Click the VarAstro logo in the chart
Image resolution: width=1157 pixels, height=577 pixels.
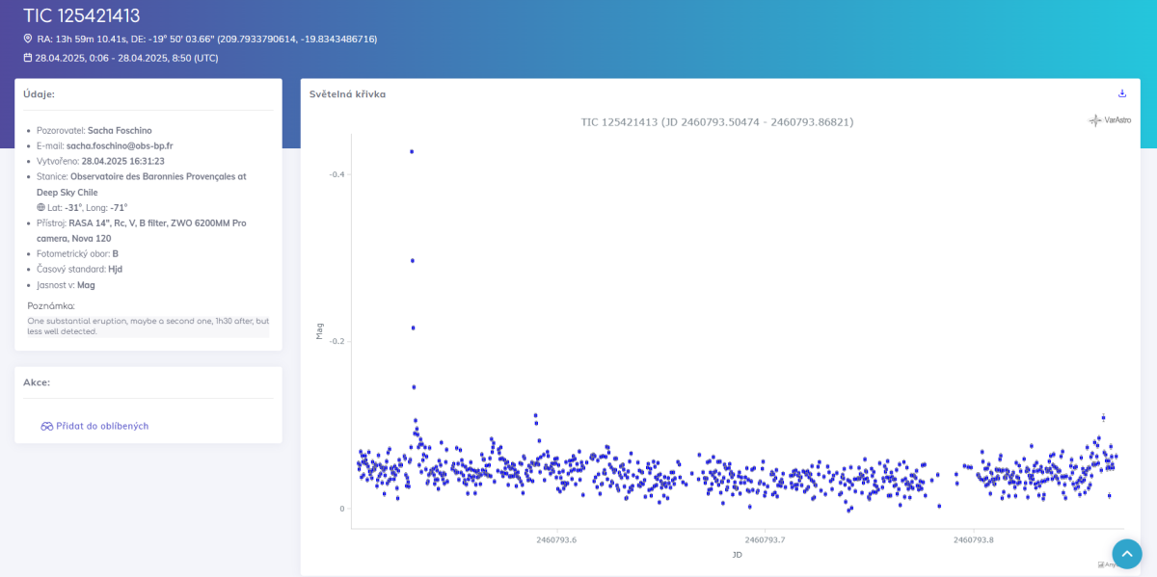[x=1110, y=120]
